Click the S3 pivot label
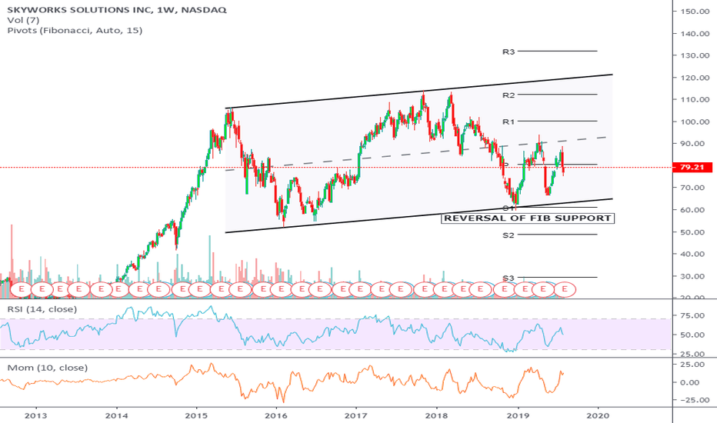 (509, 278)
